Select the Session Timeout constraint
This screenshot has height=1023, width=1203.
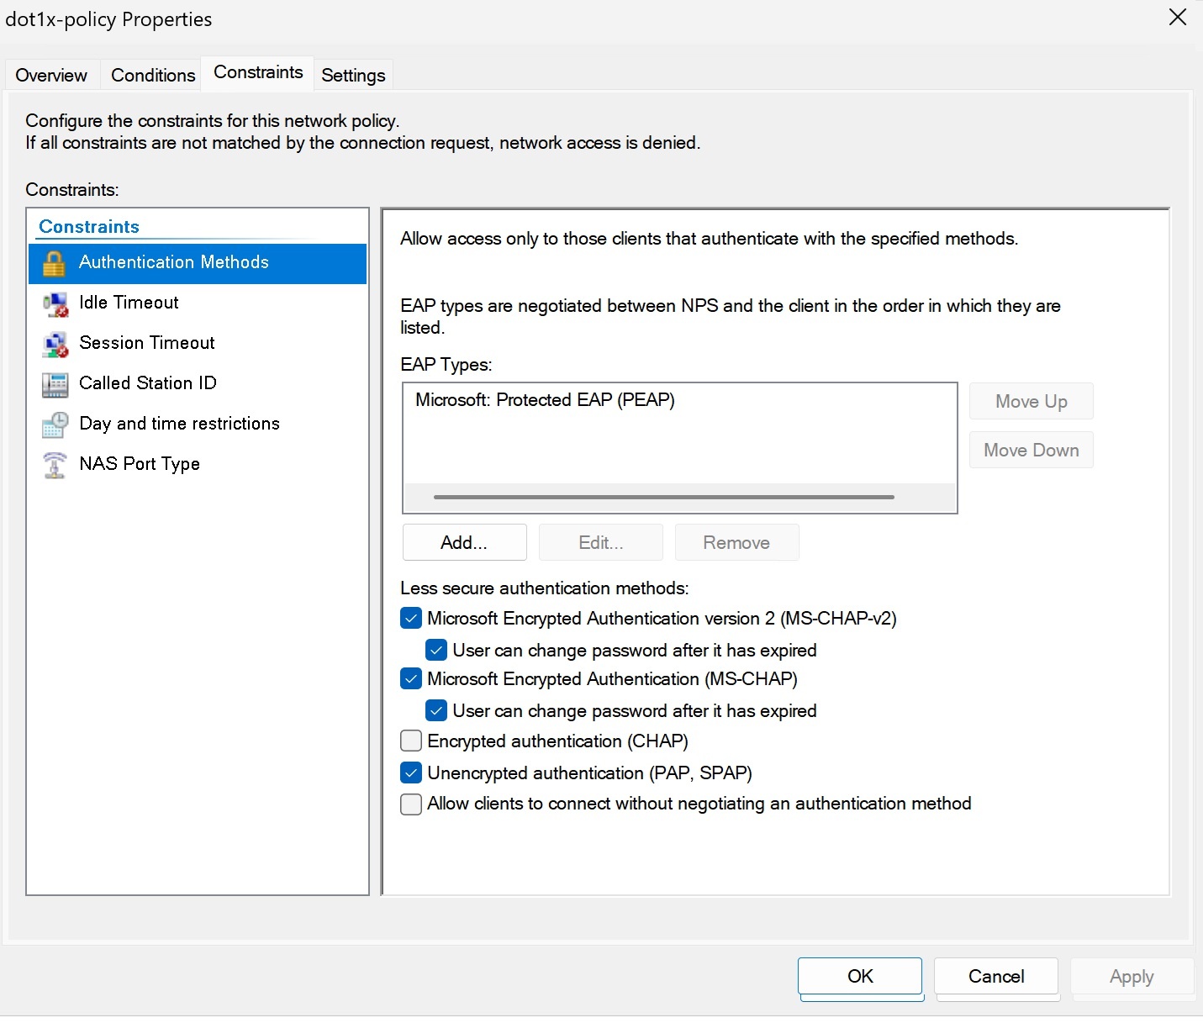coord(198,344)
